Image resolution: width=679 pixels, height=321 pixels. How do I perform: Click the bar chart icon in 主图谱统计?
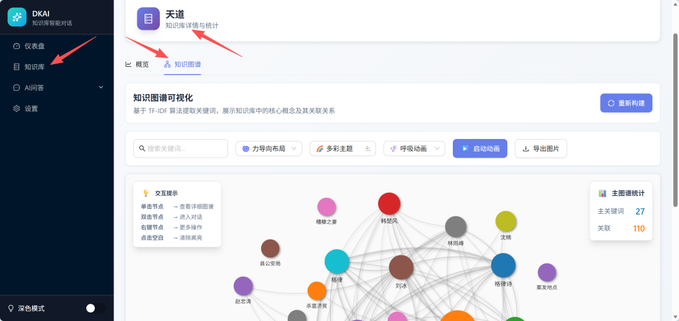(x=602, y=193)
